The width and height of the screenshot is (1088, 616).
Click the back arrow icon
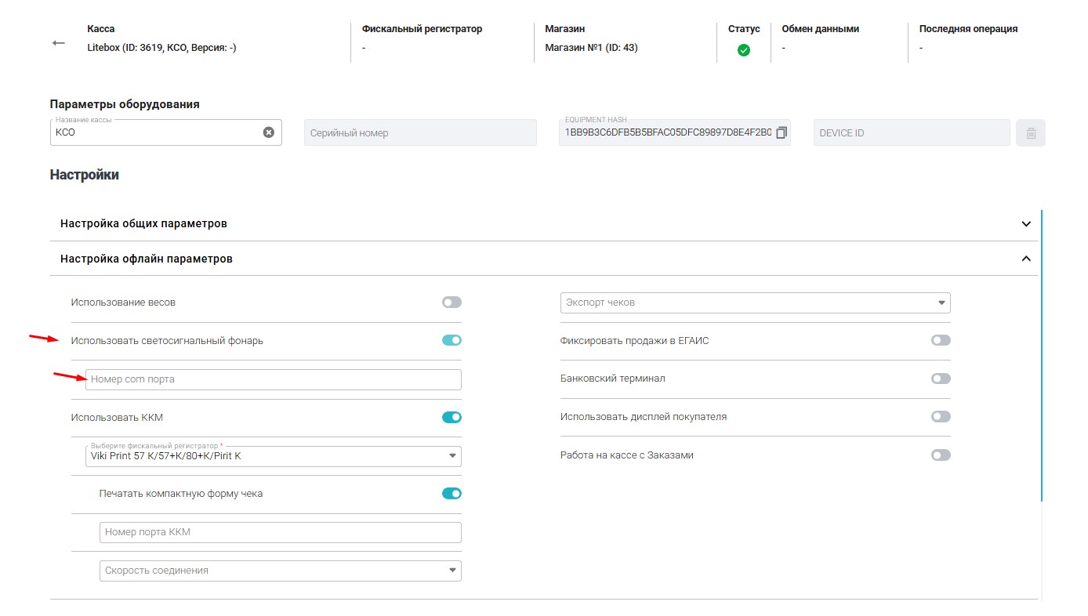59,43
